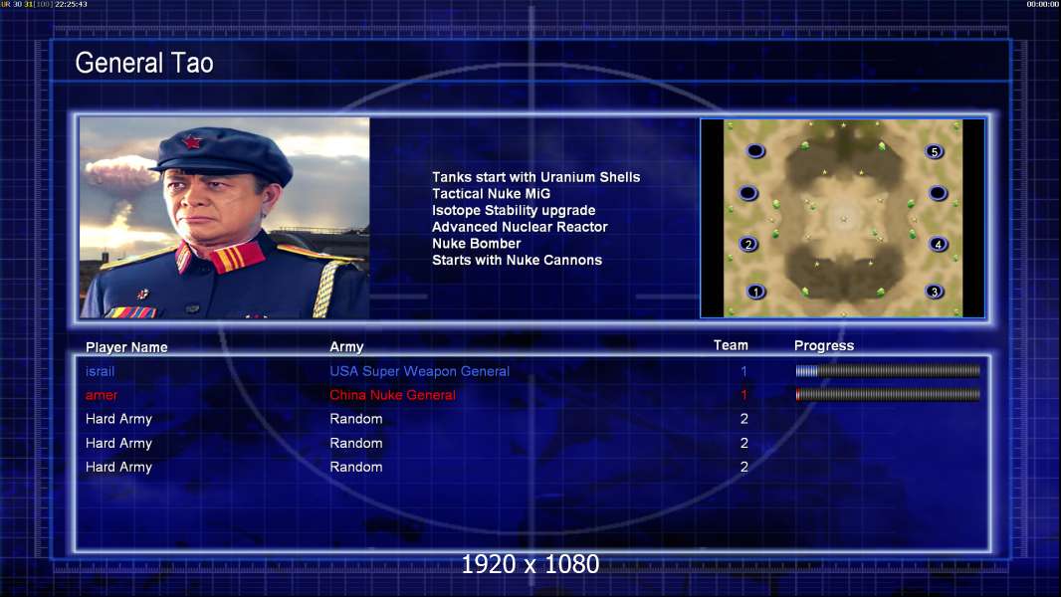Click the "General Tao" title text
Screen dimensions: 1061x597
[144, 63]
